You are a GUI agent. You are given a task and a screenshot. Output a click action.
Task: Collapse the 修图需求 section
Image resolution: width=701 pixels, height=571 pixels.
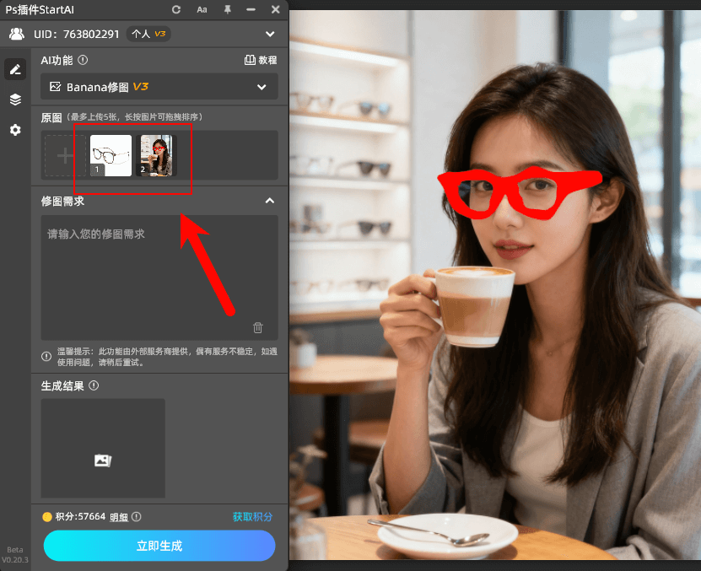click(270, 201)
